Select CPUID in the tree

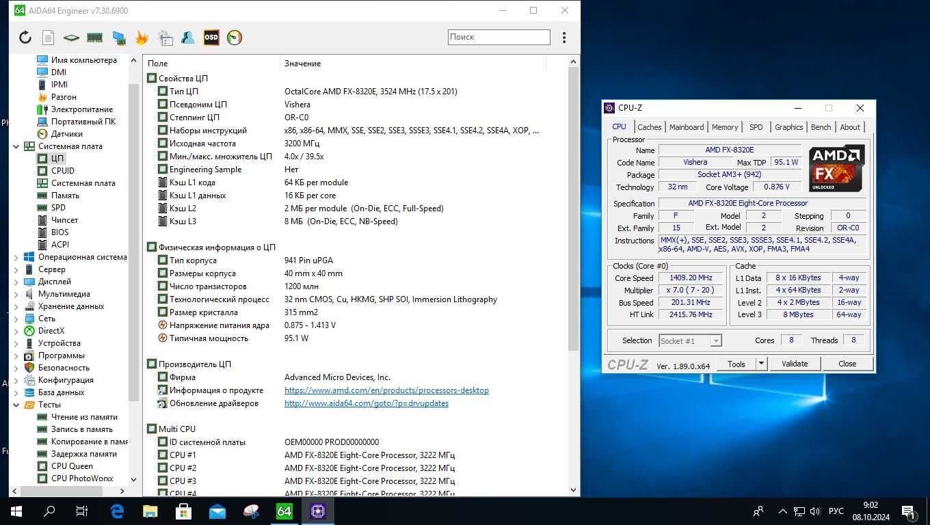click(x=63, y=171)
